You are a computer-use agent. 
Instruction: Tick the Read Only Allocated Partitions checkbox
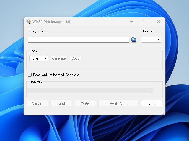point(30,75)
